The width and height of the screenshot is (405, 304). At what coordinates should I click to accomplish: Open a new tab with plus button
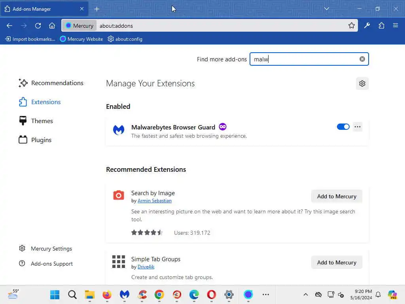[x=97, y=9]
